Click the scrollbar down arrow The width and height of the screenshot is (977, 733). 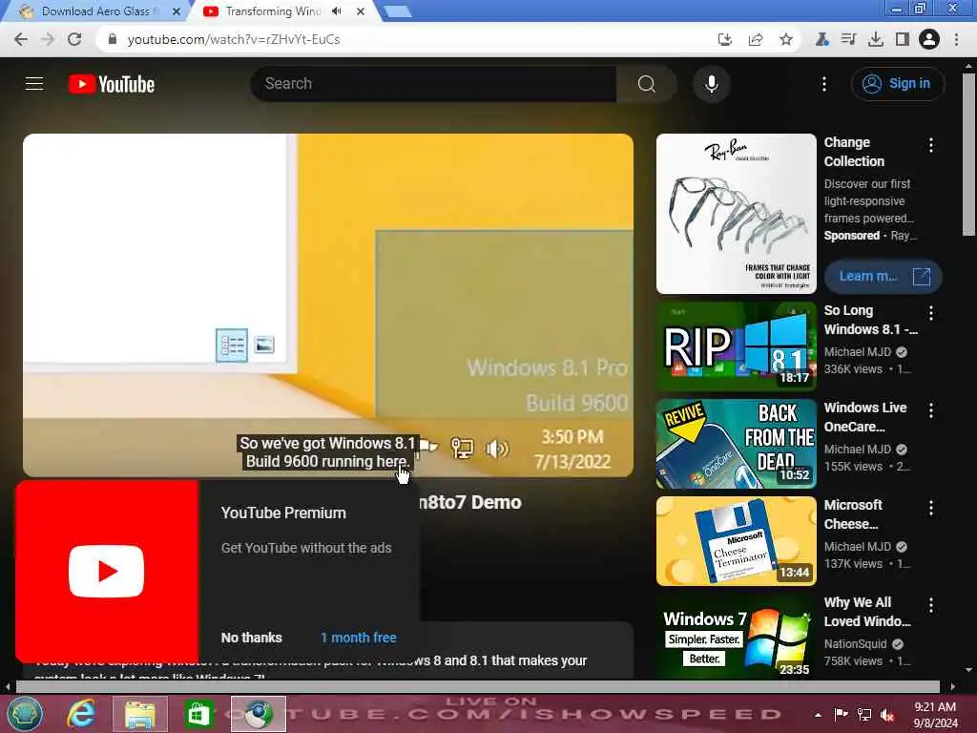coord(968,670)
